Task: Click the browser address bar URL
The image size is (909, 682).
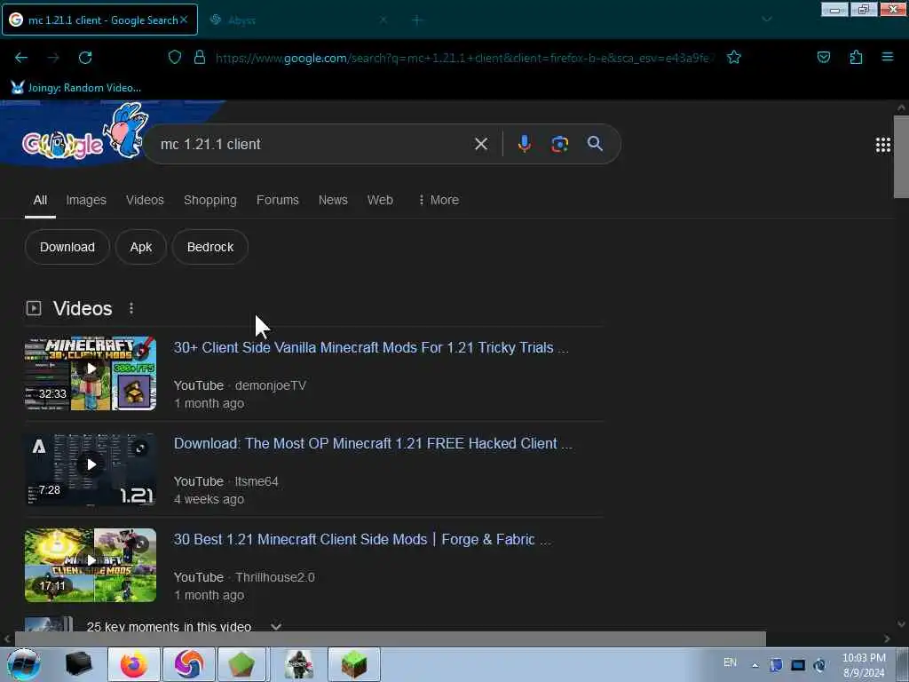Action: click(x=462, y=58)
